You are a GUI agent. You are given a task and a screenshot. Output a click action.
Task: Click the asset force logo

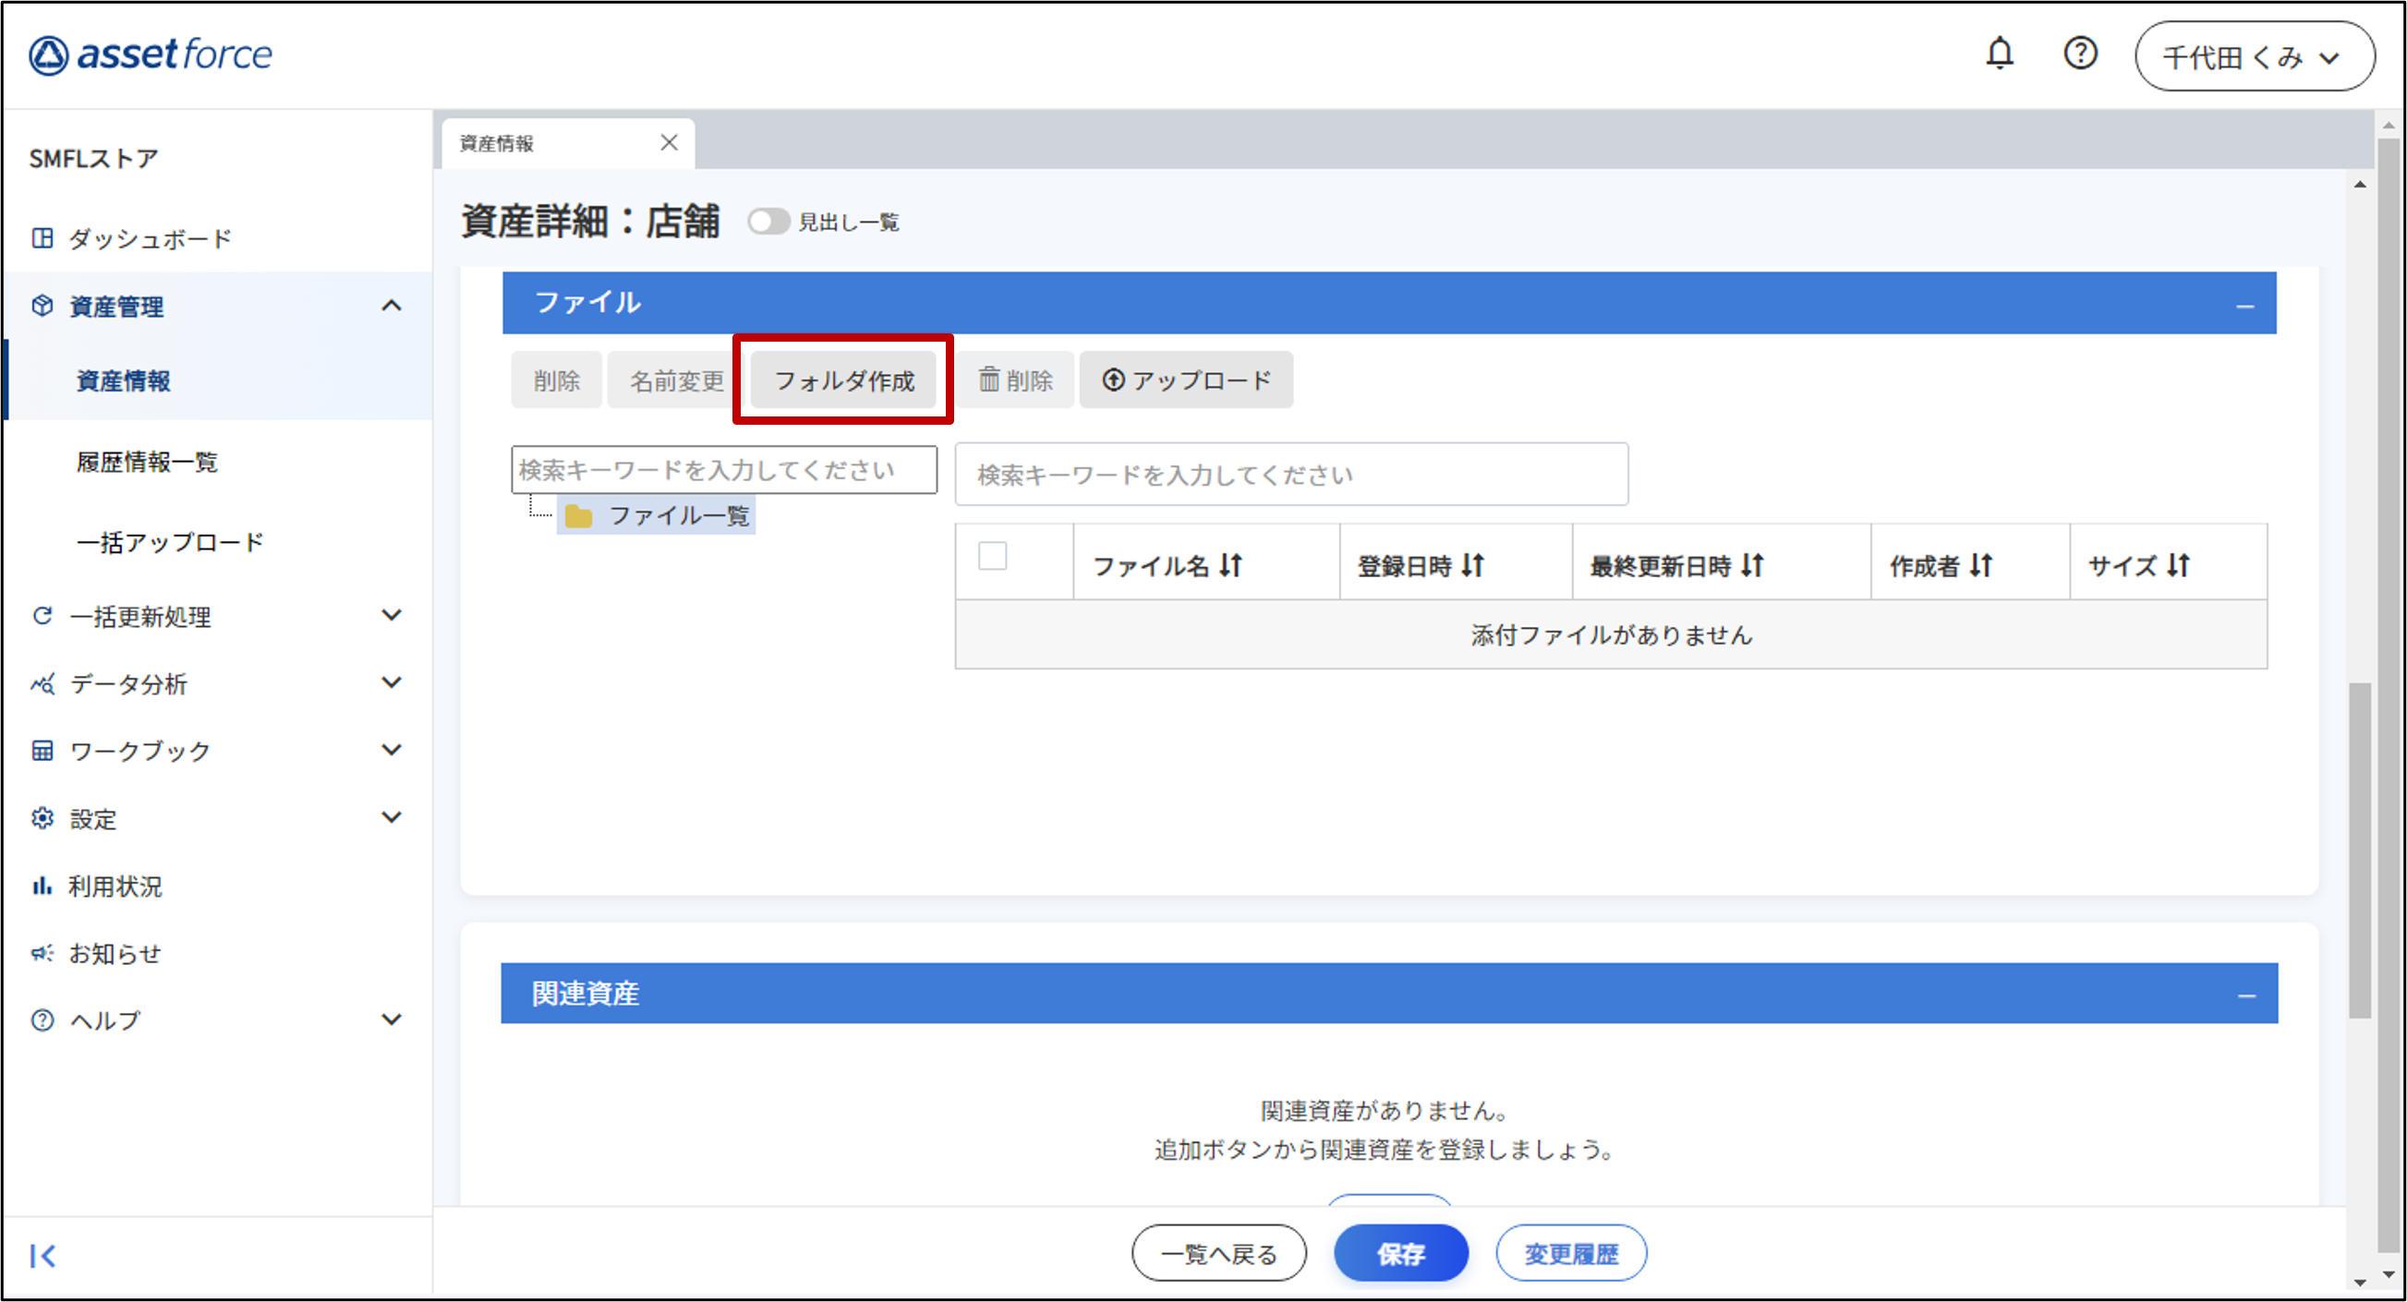(x=151, y=54)
